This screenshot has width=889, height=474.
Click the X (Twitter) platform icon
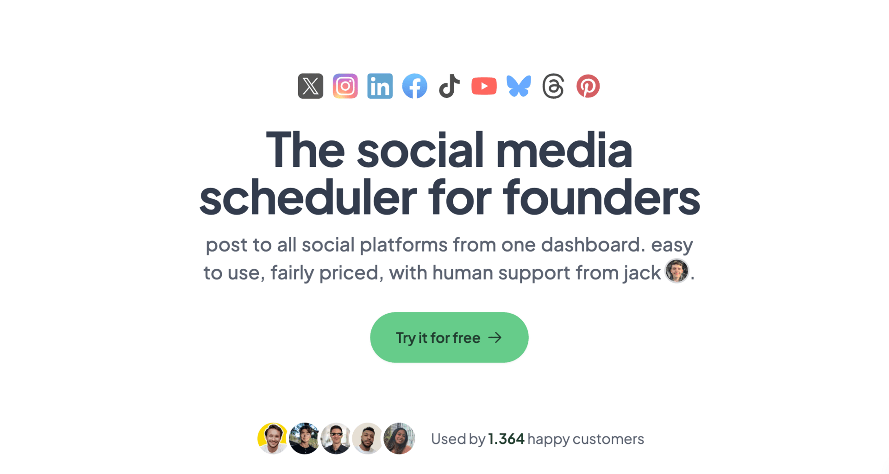pos(310,86)
